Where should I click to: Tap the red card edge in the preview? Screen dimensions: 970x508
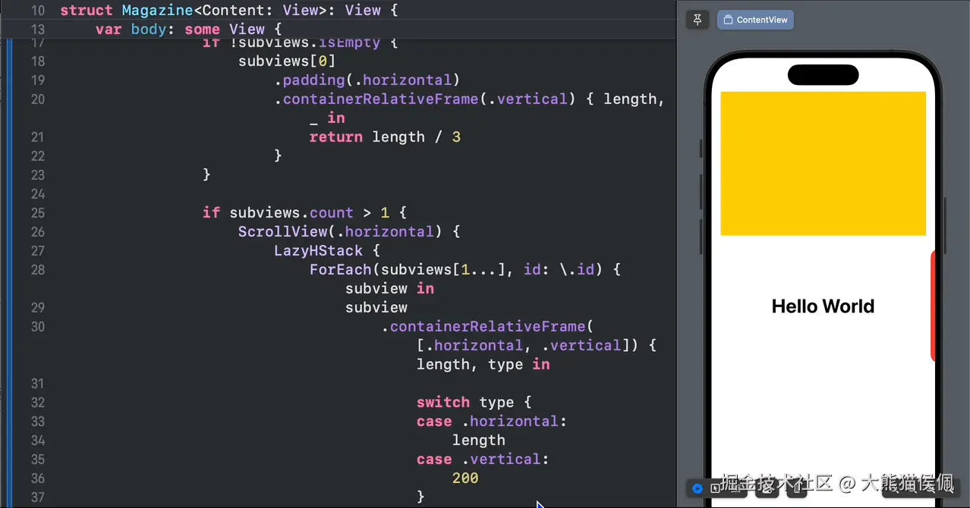933,306
